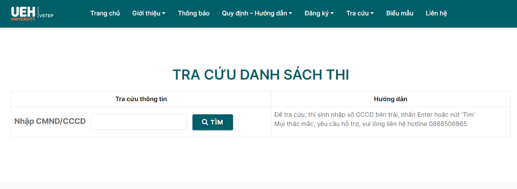Open the Đăng ký dropdown menu
Image resolution: width=517 pixels, height=189 pixels.
[319, 13]
